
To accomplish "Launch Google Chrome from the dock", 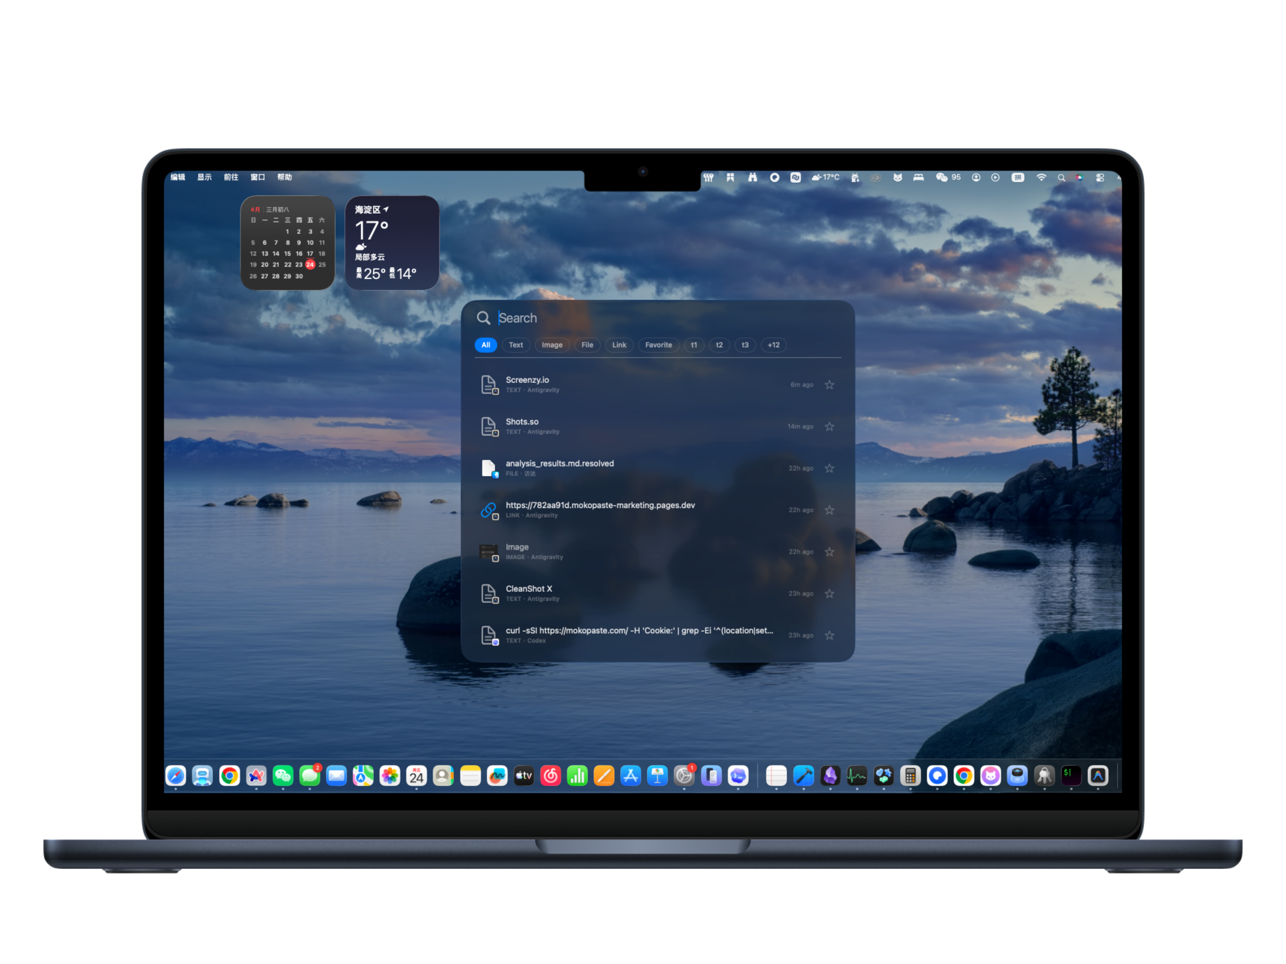I will click(x=230, y=776).
